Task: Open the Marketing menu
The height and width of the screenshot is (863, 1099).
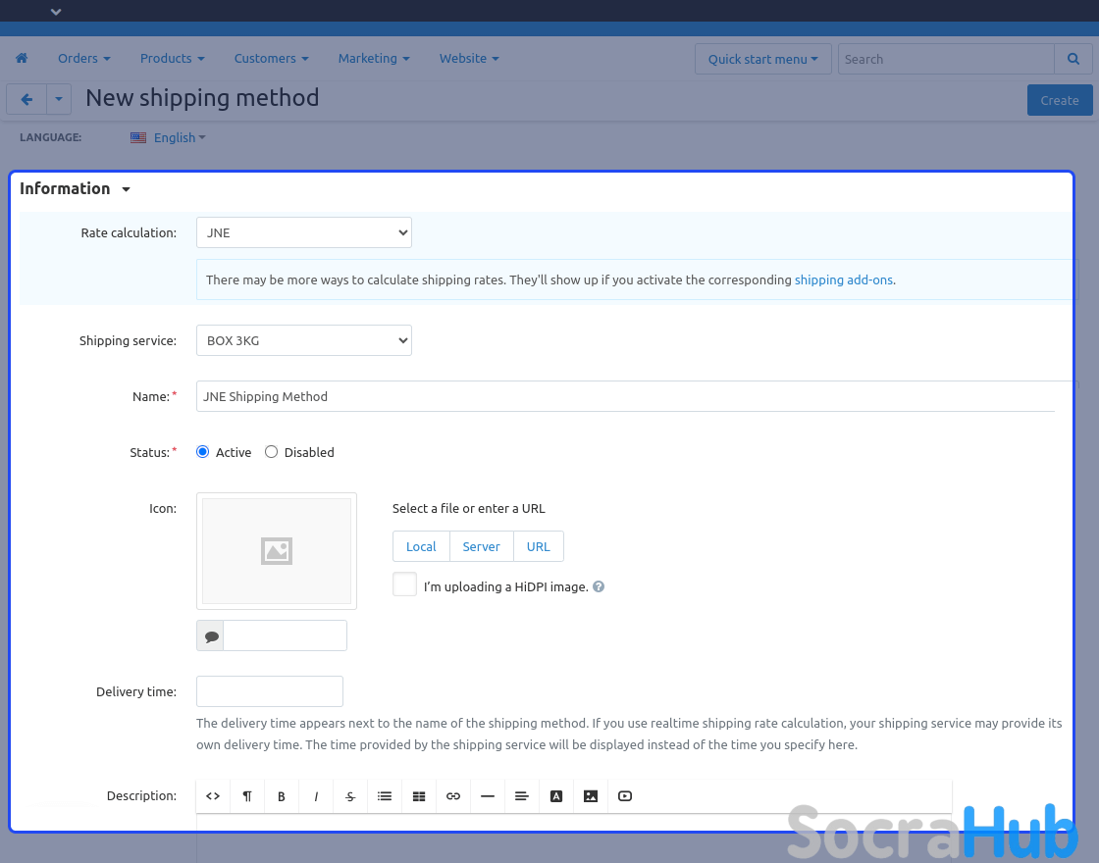Action: point(374,59)
